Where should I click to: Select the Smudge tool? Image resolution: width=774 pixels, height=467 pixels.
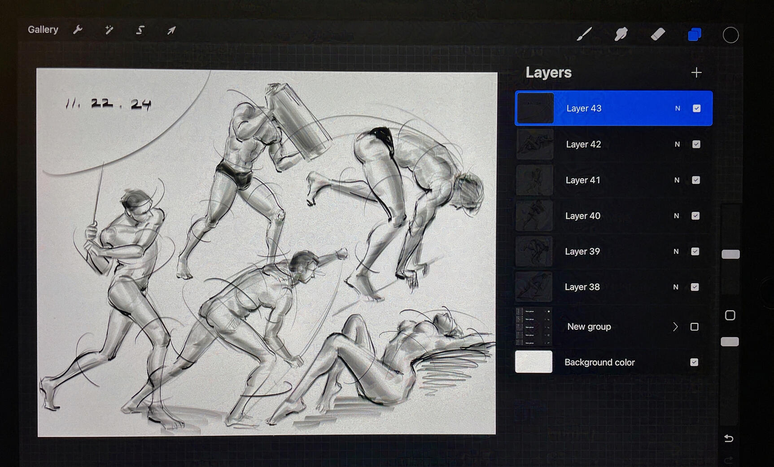[621, 34]
